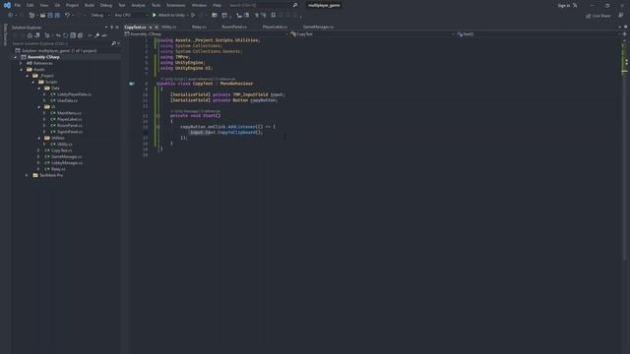Open the View menu

(x=43, y=5)
